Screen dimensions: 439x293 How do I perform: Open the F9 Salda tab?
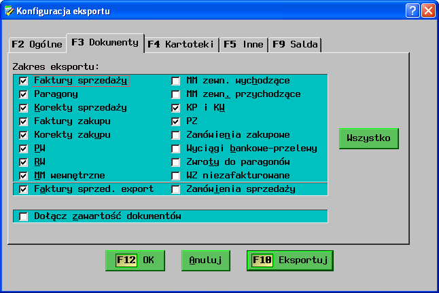(295, 44)
